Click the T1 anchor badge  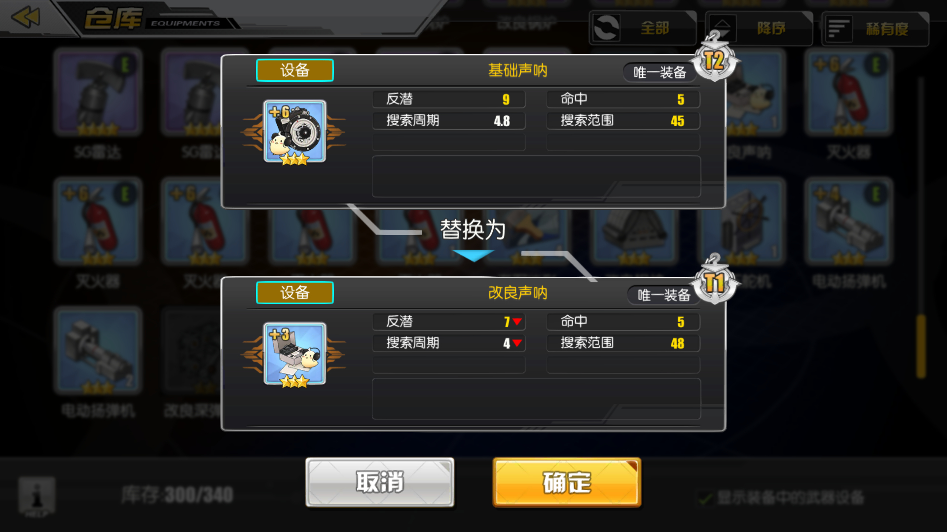click(714, 281)
